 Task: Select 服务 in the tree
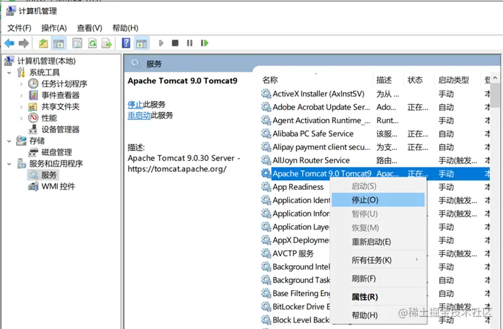pyautogui.click(x=49, y=175)
